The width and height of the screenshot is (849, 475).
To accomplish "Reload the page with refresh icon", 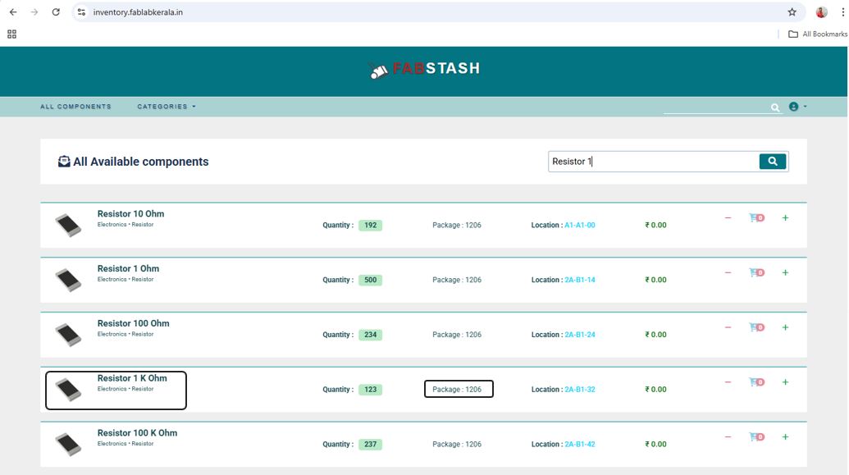I will 56,12.
